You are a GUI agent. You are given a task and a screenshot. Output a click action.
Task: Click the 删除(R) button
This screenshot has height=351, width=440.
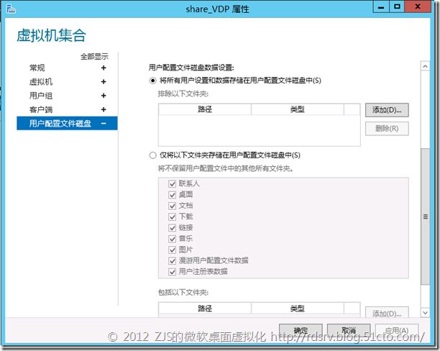click(x=387, y=129)
